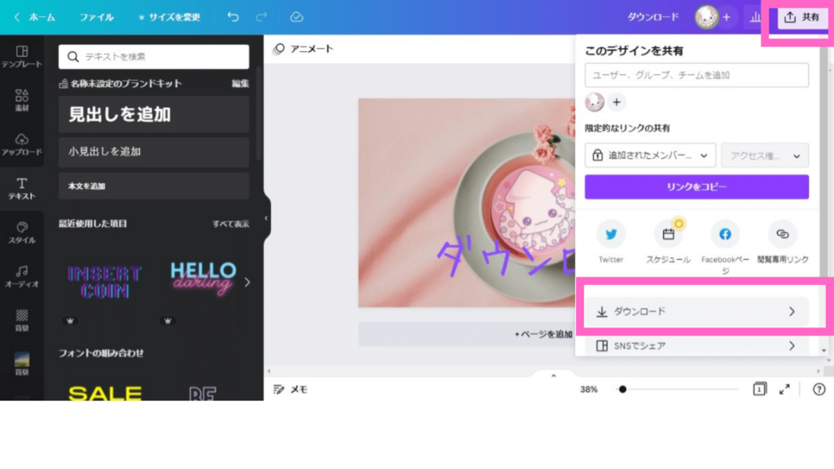834x469 pixels.
Task: Click 編集 next to brand kit
Action: (x=240, y=84)
